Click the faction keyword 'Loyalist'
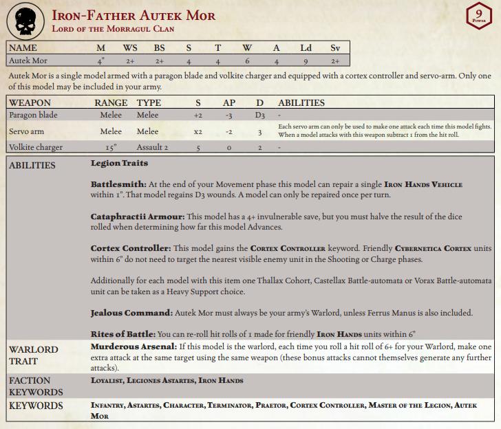 (107, 380)
